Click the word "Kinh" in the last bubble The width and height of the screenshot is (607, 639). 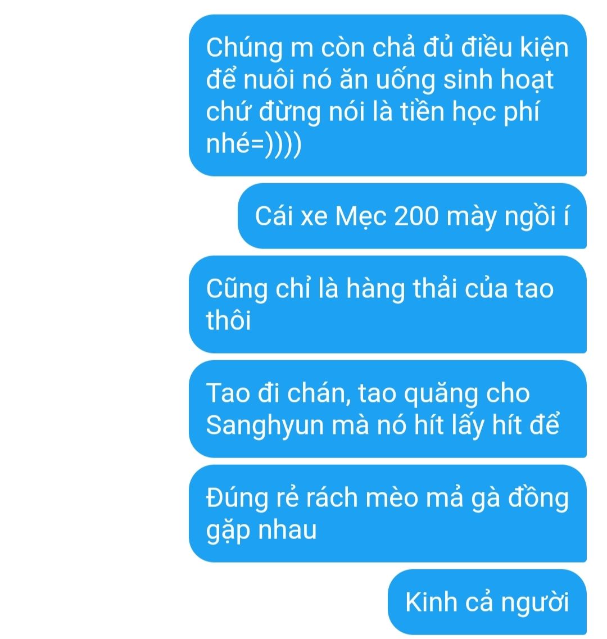point(431,602)
